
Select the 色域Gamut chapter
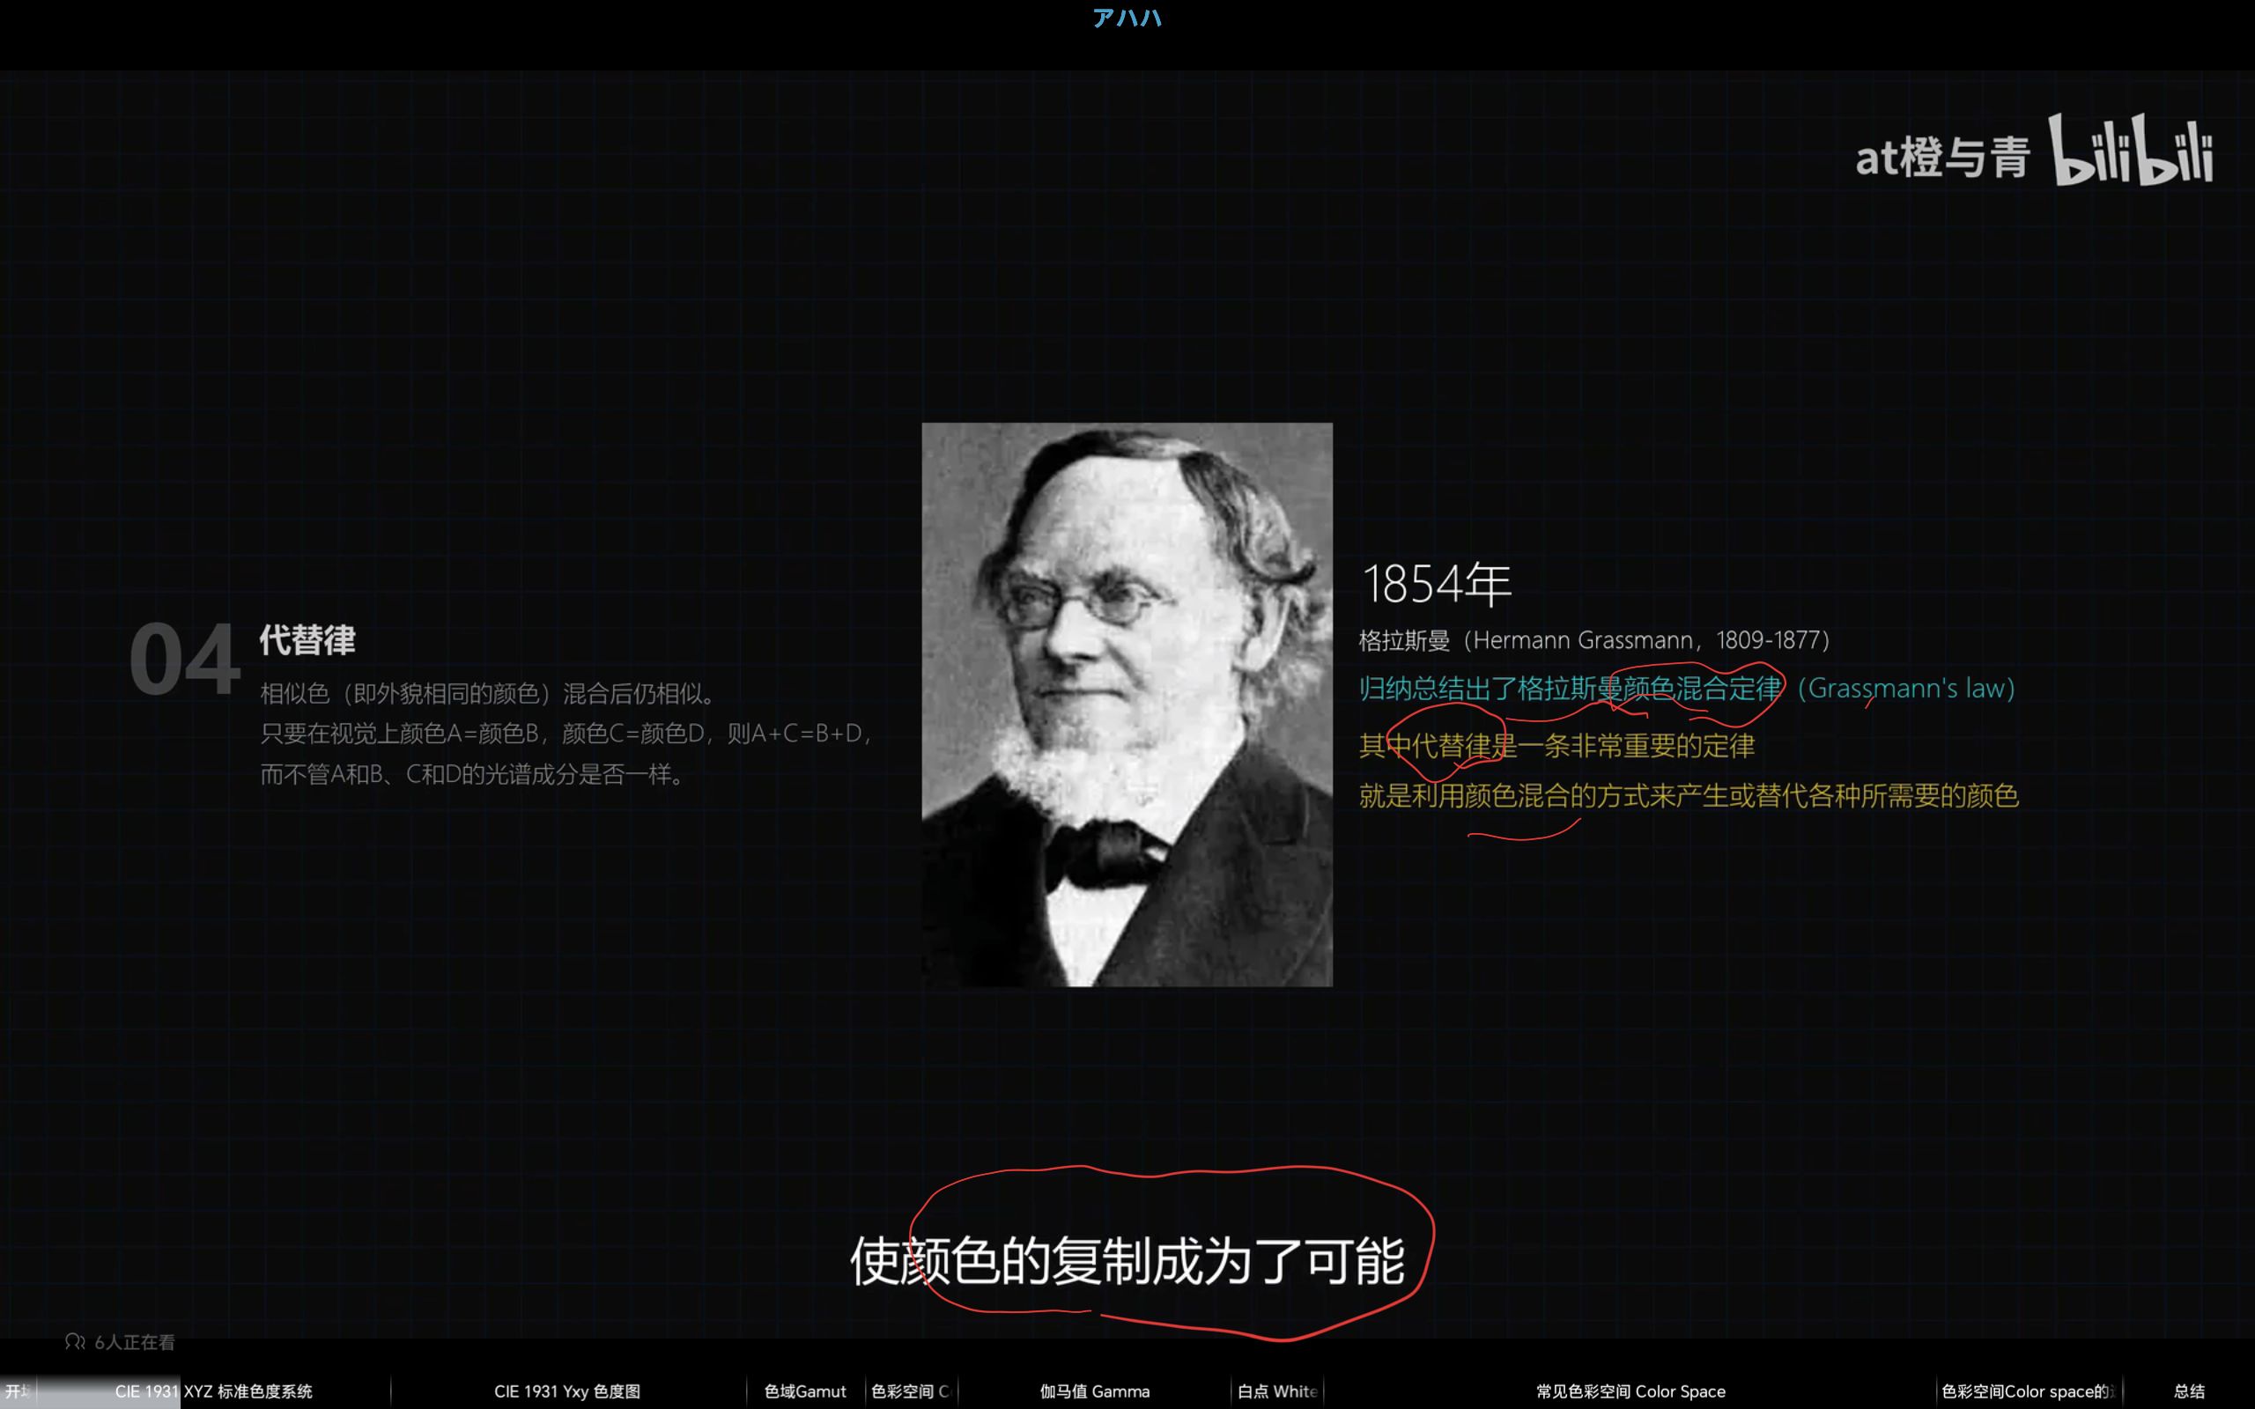click(x=805, y=1391)
